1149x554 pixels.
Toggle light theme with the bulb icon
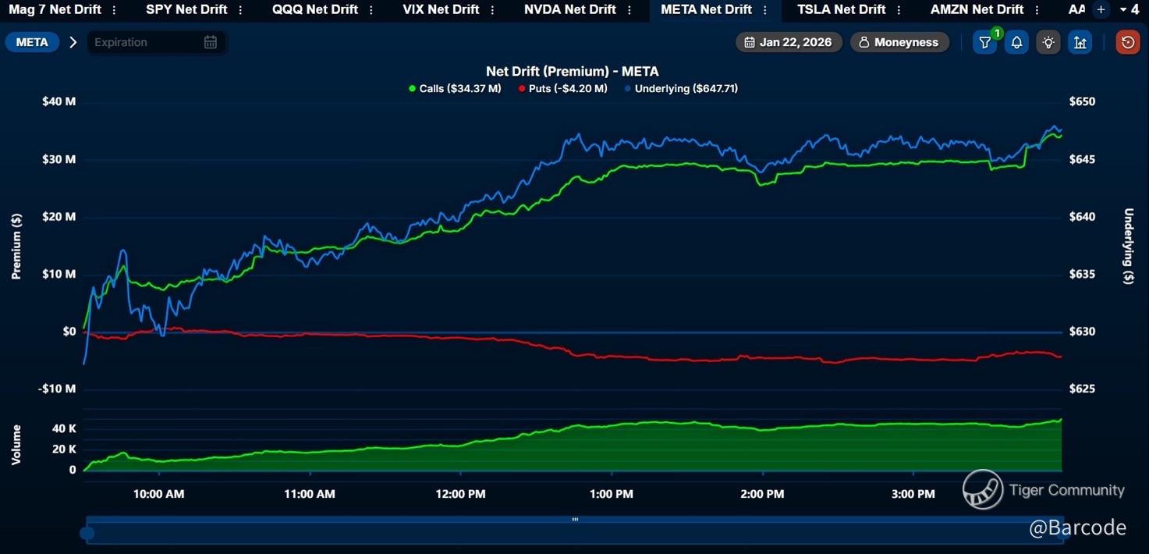pyautogui.click(x=1048, y=42)
